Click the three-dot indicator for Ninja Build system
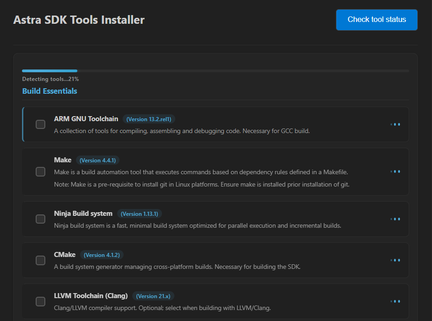The height and width of the screenshot is (321, 432). tap(395, 219)
